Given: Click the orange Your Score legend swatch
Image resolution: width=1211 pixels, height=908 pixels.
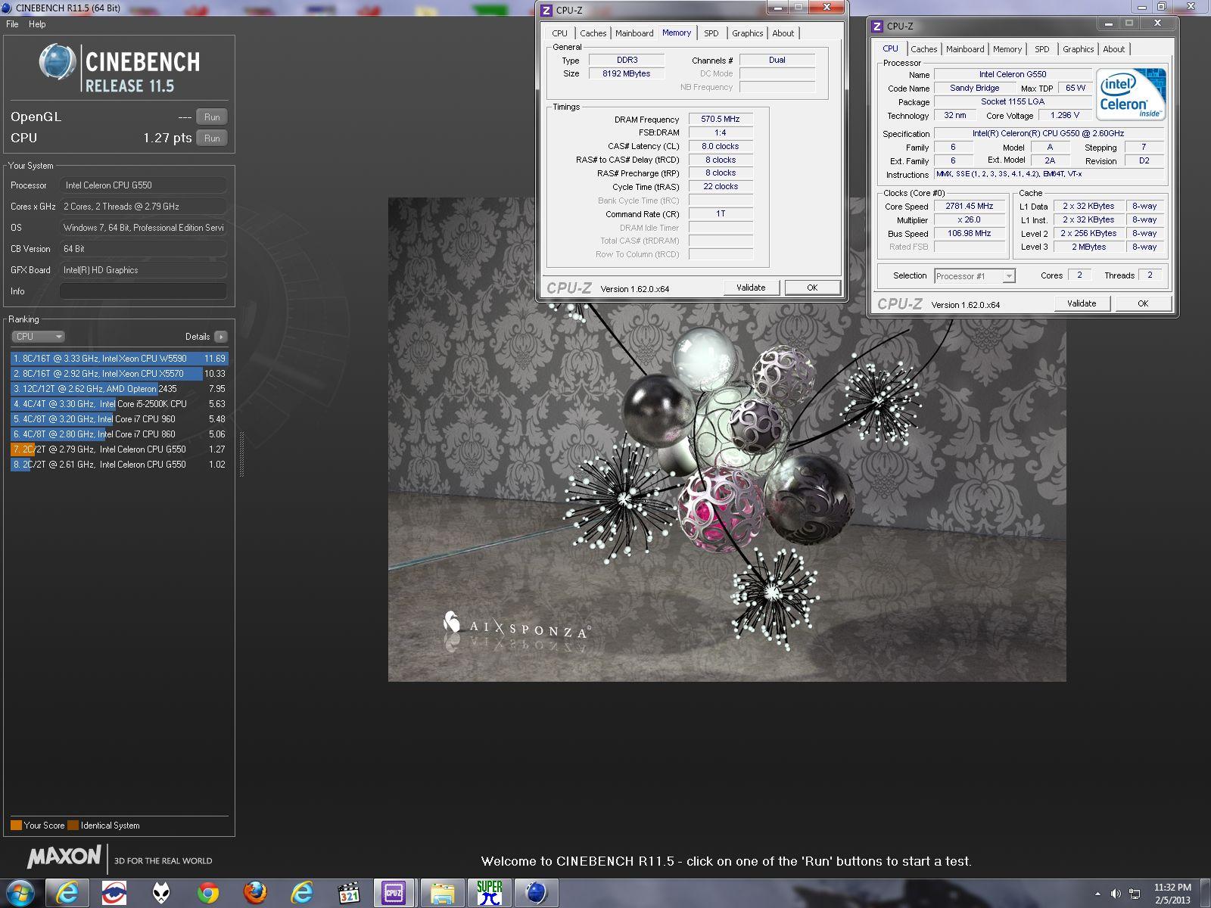Looking at the screenshot, I should tap(16, 826).
